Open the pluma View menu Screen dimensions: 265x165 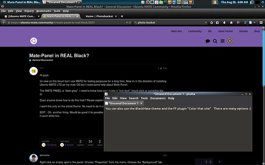pyautogui.click(x=123, y=98)
